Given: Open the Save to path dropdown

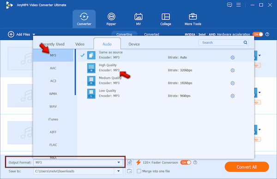Looking at the screenshot, I should (x=119, y=171).
